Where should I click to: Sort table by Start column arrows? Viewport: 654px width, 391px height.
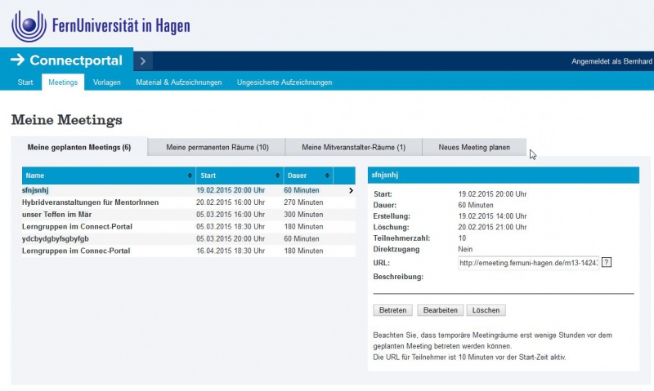click(277, 176)
